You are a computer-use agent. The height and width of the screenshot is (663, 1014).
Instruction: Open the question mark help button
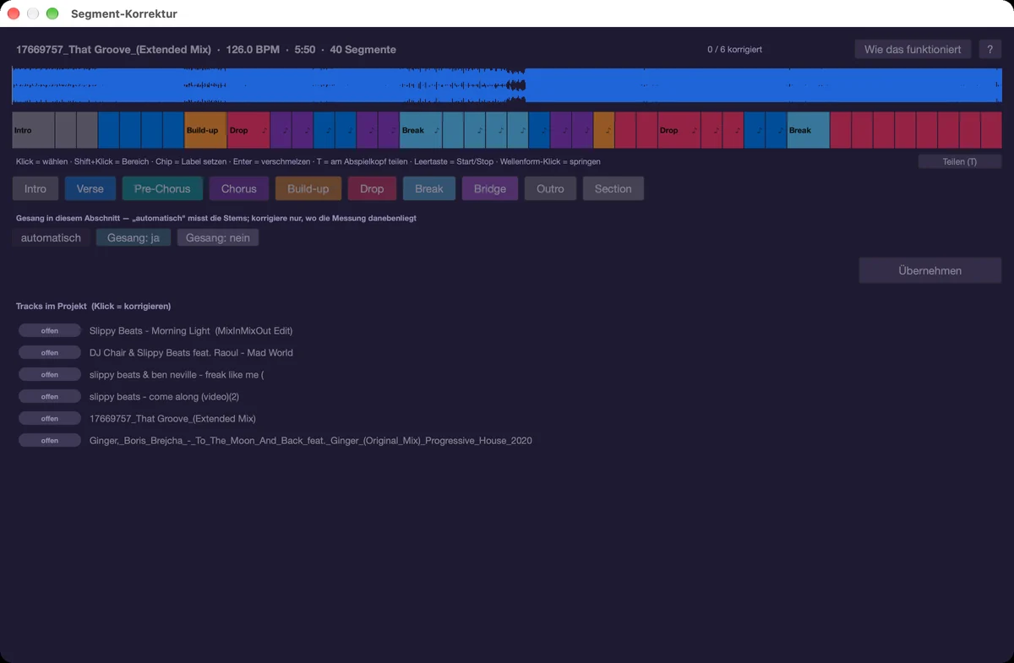coord(990,49)
